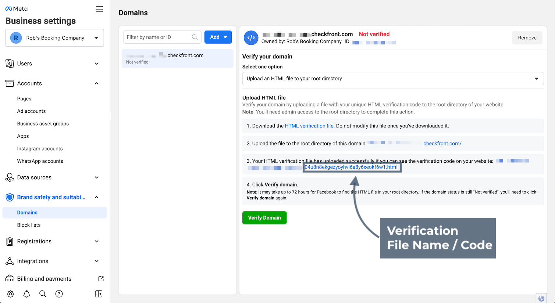Click the Data sources icon
The width and height of the screenshot is (555, 303).
[10, 177]
